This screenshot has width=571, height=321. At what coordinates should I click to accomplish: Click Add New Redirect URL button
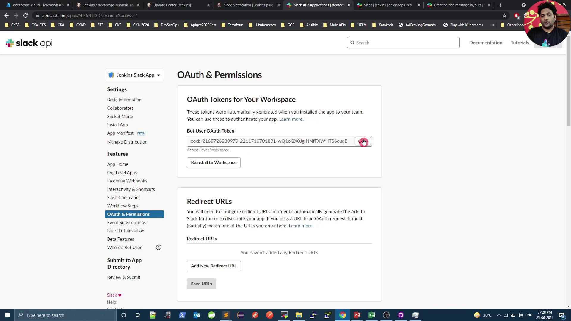214,266
